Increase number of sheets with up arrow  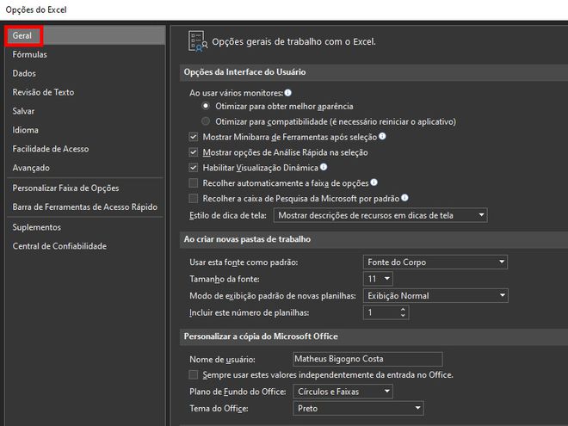pyautogui.click(x=403, y=309)
